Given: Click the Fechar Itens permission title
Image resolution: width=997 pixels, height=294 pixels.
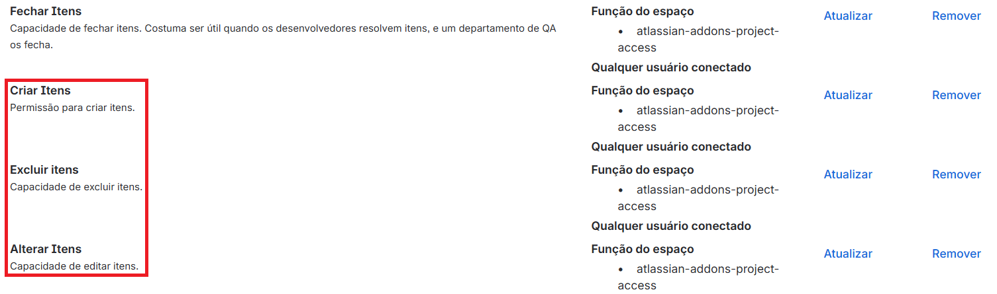Looking at the screenshot, I should pos(46,11).
